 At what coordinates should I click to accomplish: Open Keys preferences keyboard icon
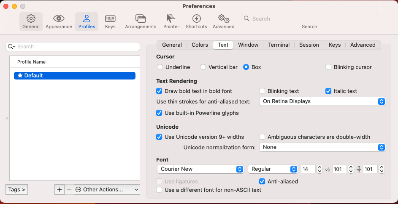(x=110, y=19)
